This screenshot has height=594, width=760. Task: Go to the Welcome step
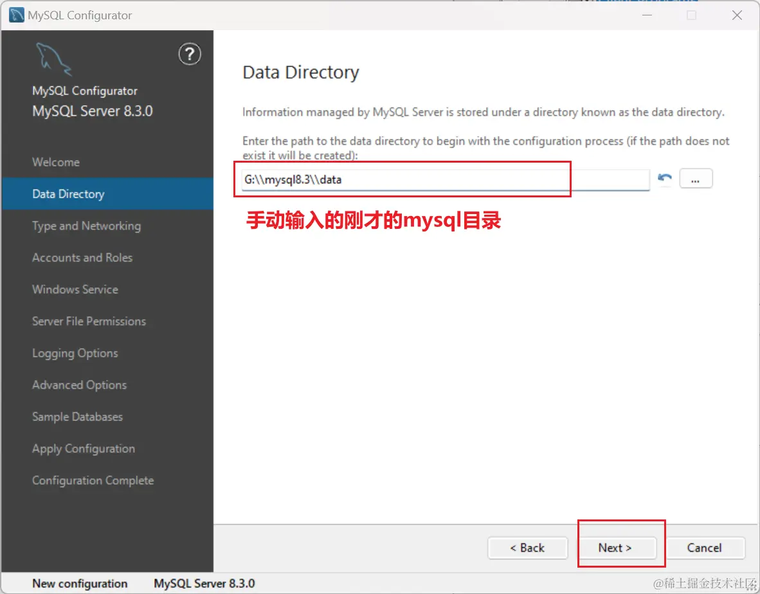[56, 162]
